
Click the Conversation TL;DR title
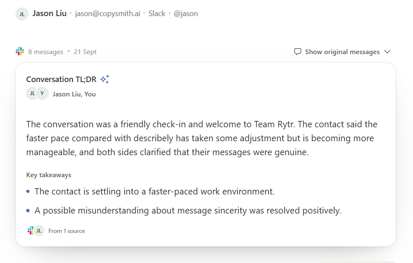[x=61, y=79]
